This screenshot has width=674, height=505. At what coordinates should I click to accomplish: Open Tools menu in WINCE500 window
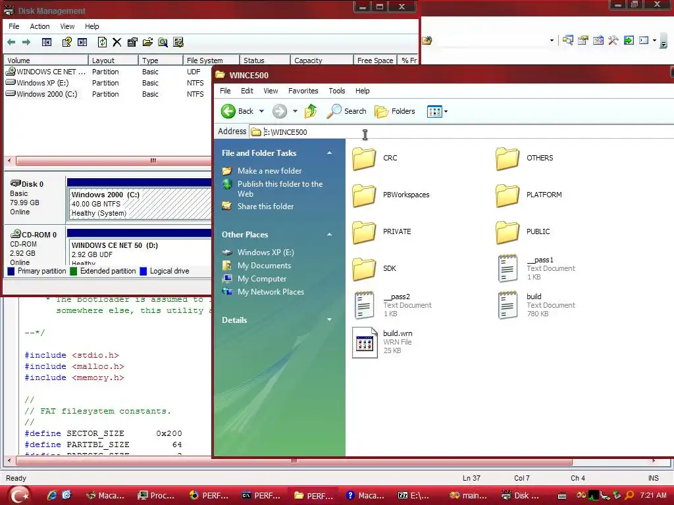[x=336, y=91]
